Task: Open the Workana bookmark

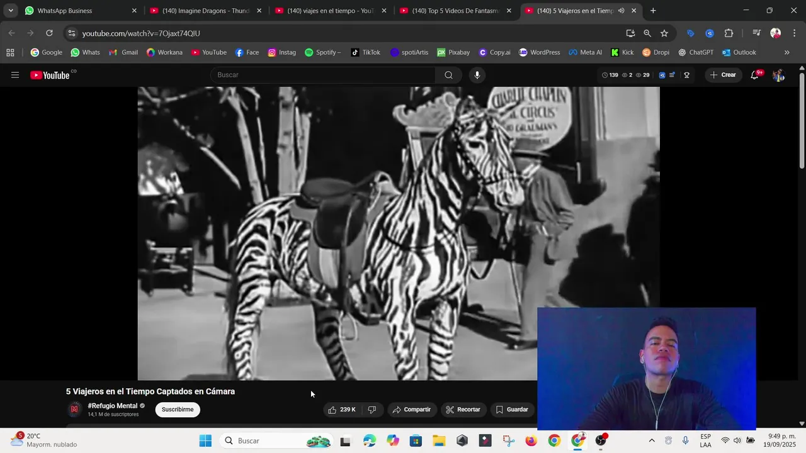Action: click(x=164, y=52)
